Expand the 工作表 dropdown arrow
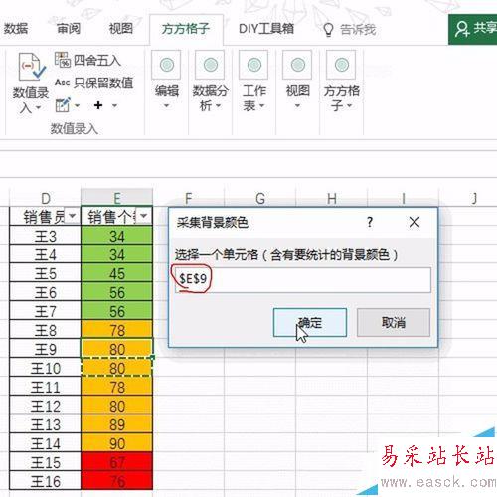The image size is (497, 497). [261, 106]
